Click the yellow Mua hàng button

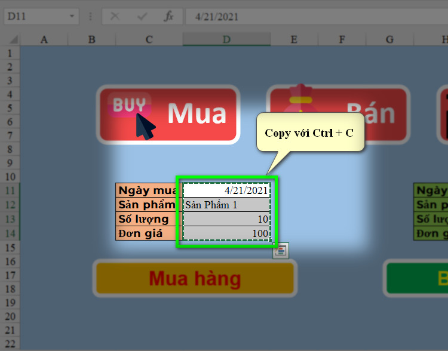click(x=195, y=278)
